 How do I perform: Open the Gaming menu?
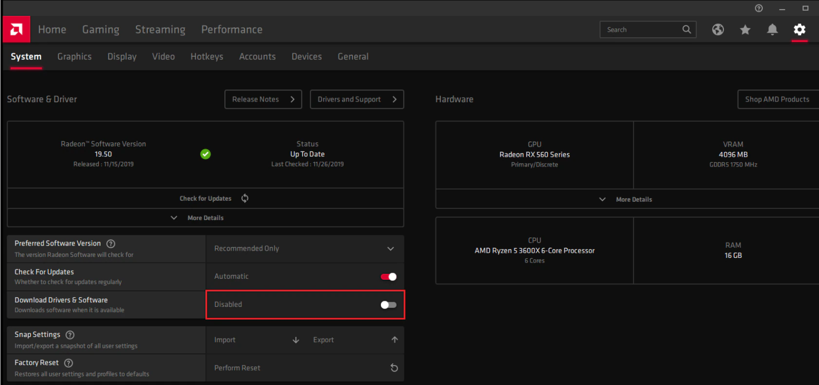click(x=101, y=30)
